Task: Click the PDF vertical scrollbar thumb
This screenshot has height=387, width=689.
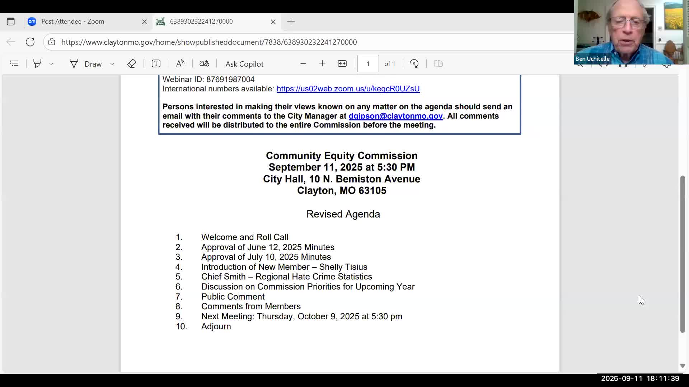Action: pyautogui.click(x=683, y=254)
